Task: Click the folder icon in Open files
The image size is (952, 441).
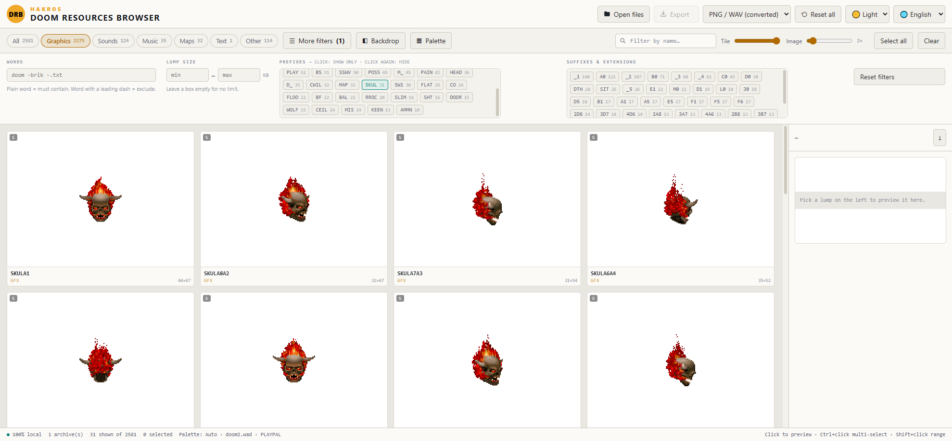Action: pos(607,14)
